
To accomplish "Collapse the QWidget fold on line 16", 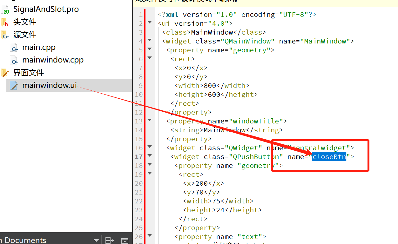I will 150,146.
